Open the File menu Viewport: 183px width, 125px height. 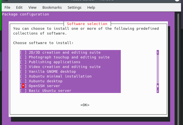click(x=7, y=8)
